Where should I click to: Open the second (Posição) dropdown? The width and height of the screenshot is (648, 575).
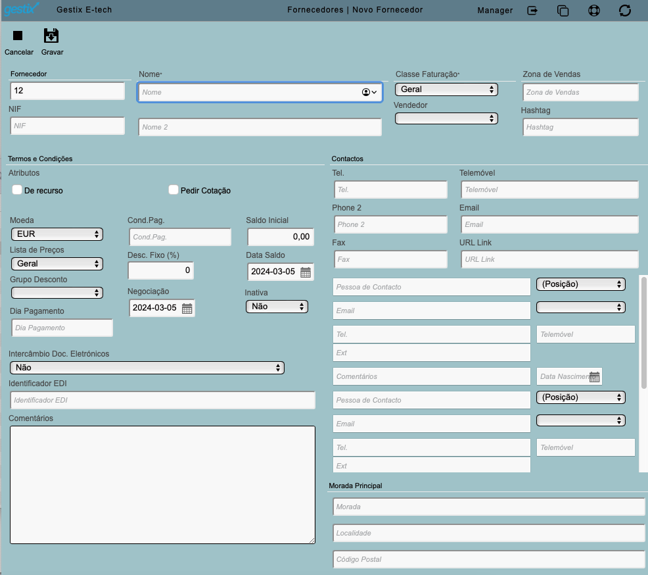click(x=581, y=397)
